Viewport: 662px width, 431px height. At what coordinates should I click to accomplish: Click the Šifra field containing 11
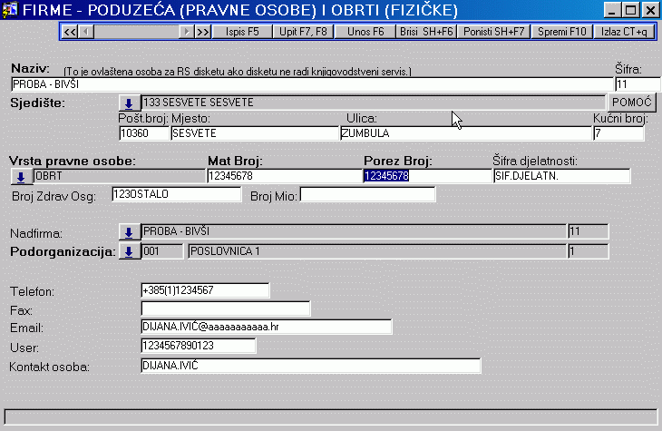(x=638, y=84)
